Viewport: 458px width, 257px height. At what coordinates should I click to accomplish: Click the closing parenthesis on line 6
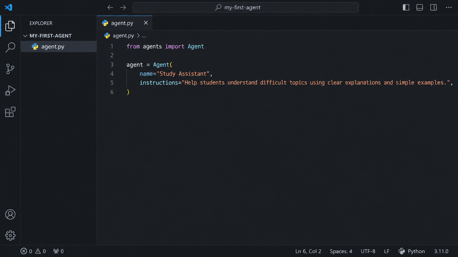(x=128, y=92)
